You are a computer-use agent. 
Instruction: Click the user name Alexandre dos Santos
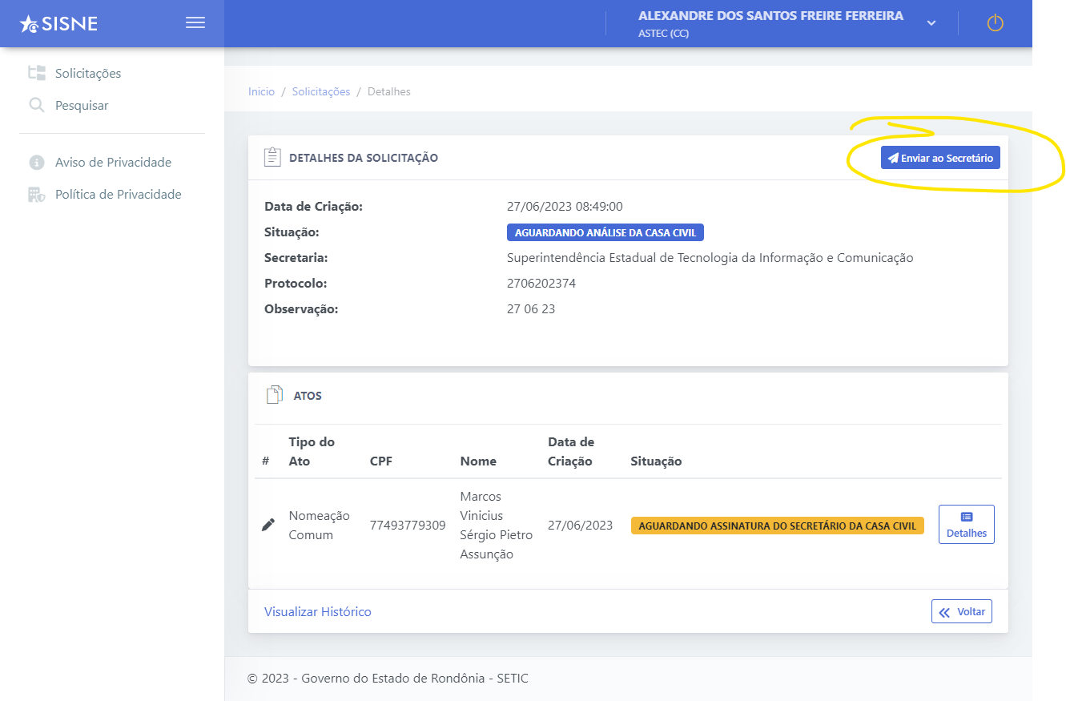pyautogui.click(x=770, y=16)
